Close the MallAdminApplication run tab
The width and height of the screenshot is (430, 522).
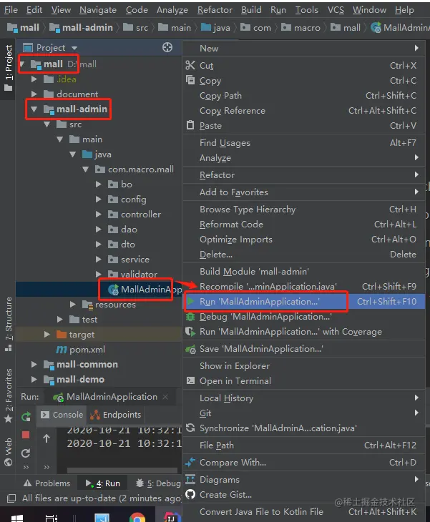165,396
